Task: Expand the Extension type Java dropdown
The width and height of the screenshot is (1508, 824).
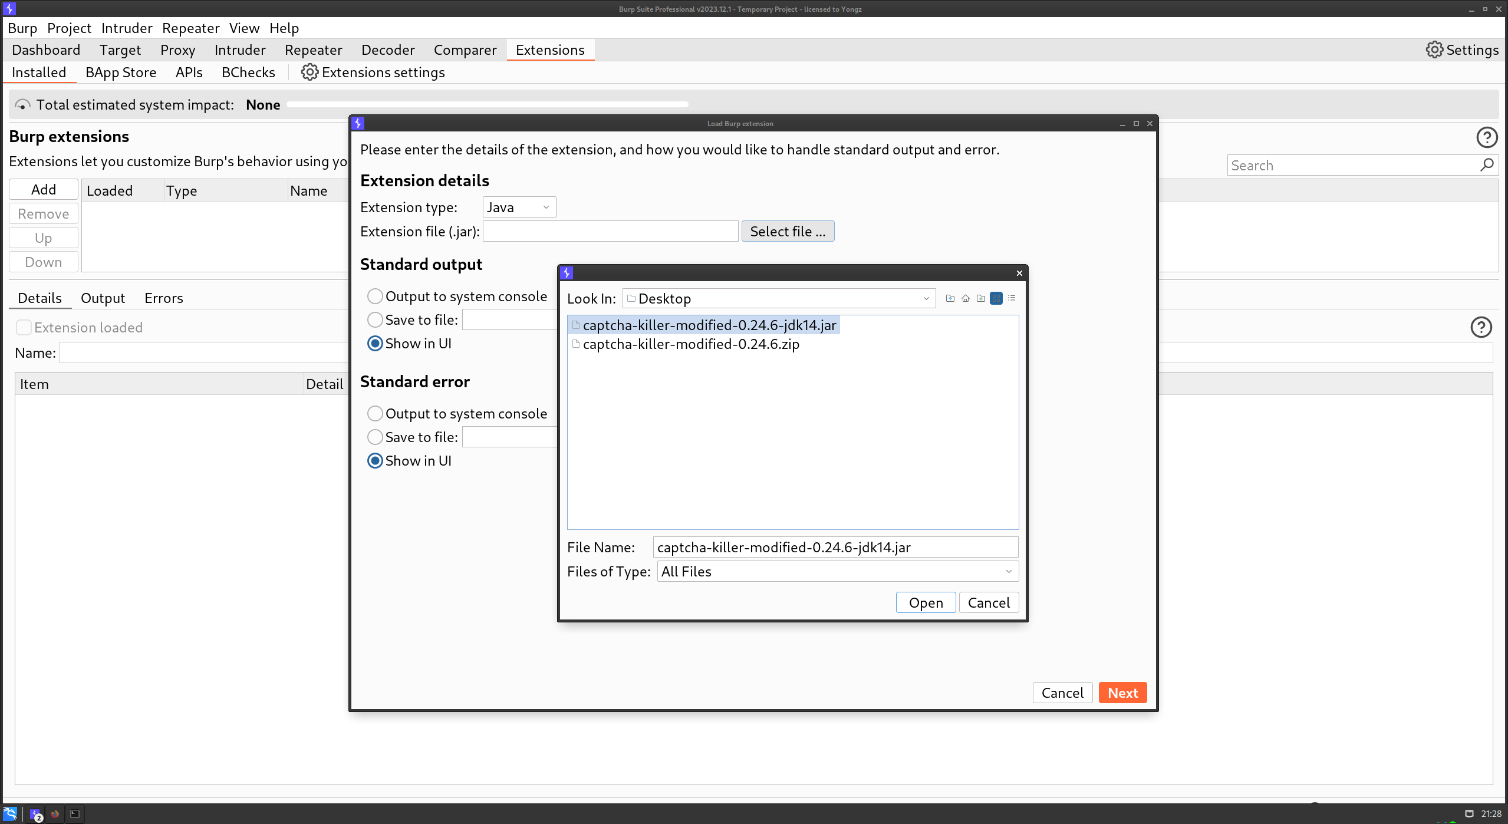Action: [x=519, y=207]
